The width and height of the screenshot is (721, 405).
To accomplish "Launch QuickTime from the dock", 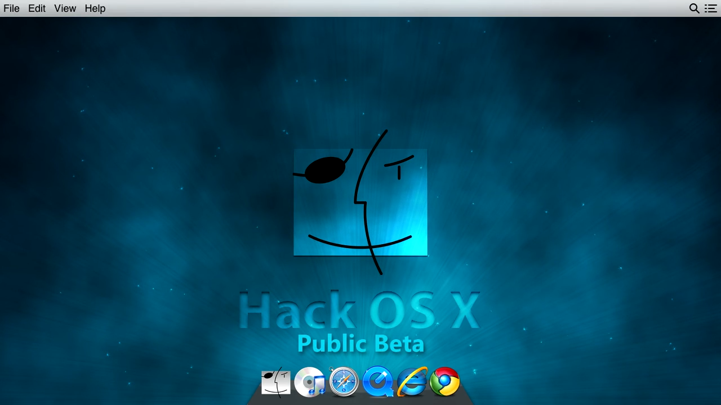I will pyautogui.click(x=378, y=381).
